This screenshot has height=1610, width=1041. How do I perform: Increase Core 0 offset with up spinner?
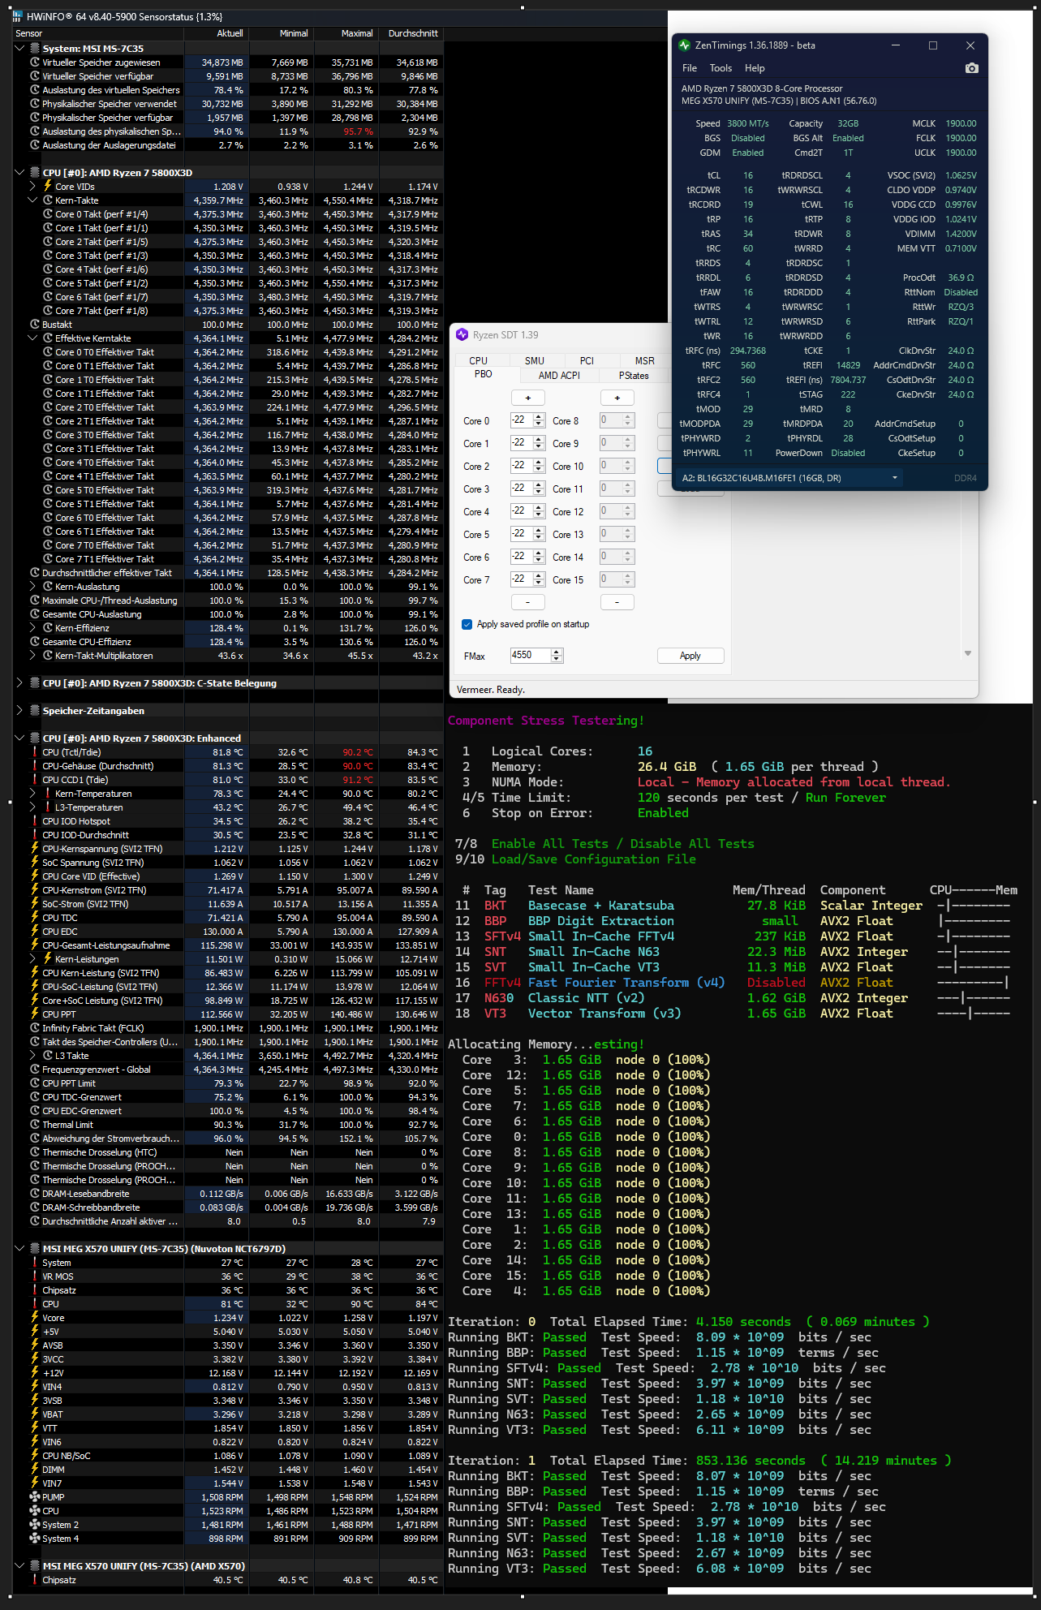539,416
